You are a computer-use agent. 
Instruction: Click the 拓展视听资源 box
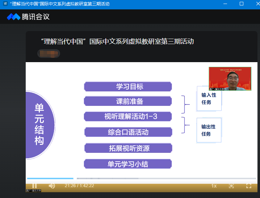(x=128, y=148)
